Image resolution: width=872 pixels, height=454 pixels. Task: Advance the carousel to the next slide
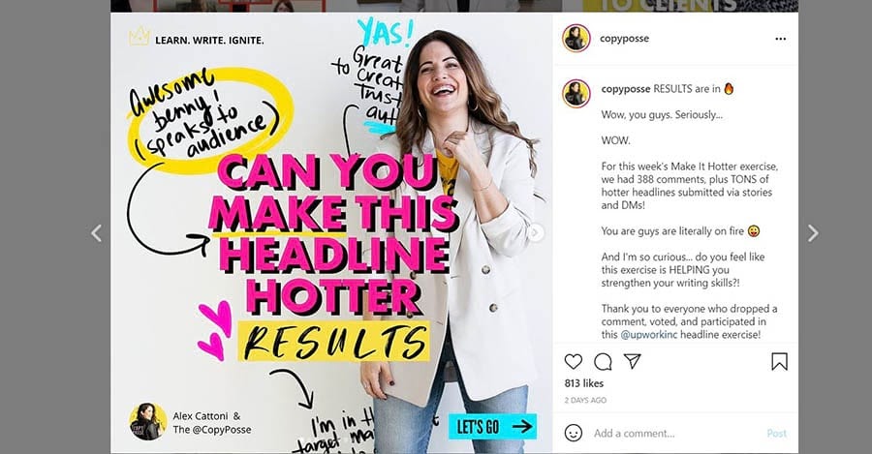pos(537,233)
